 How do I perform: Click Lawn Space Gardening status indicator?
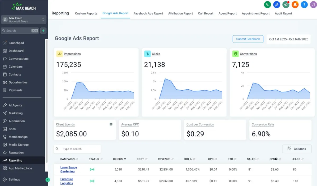click(92, 169)
